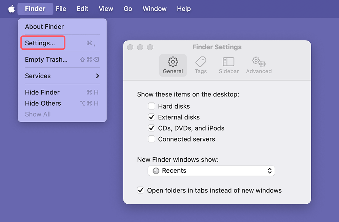Click the Recents selector chevrons
The image size is (339, 222).
pos(270,171)
